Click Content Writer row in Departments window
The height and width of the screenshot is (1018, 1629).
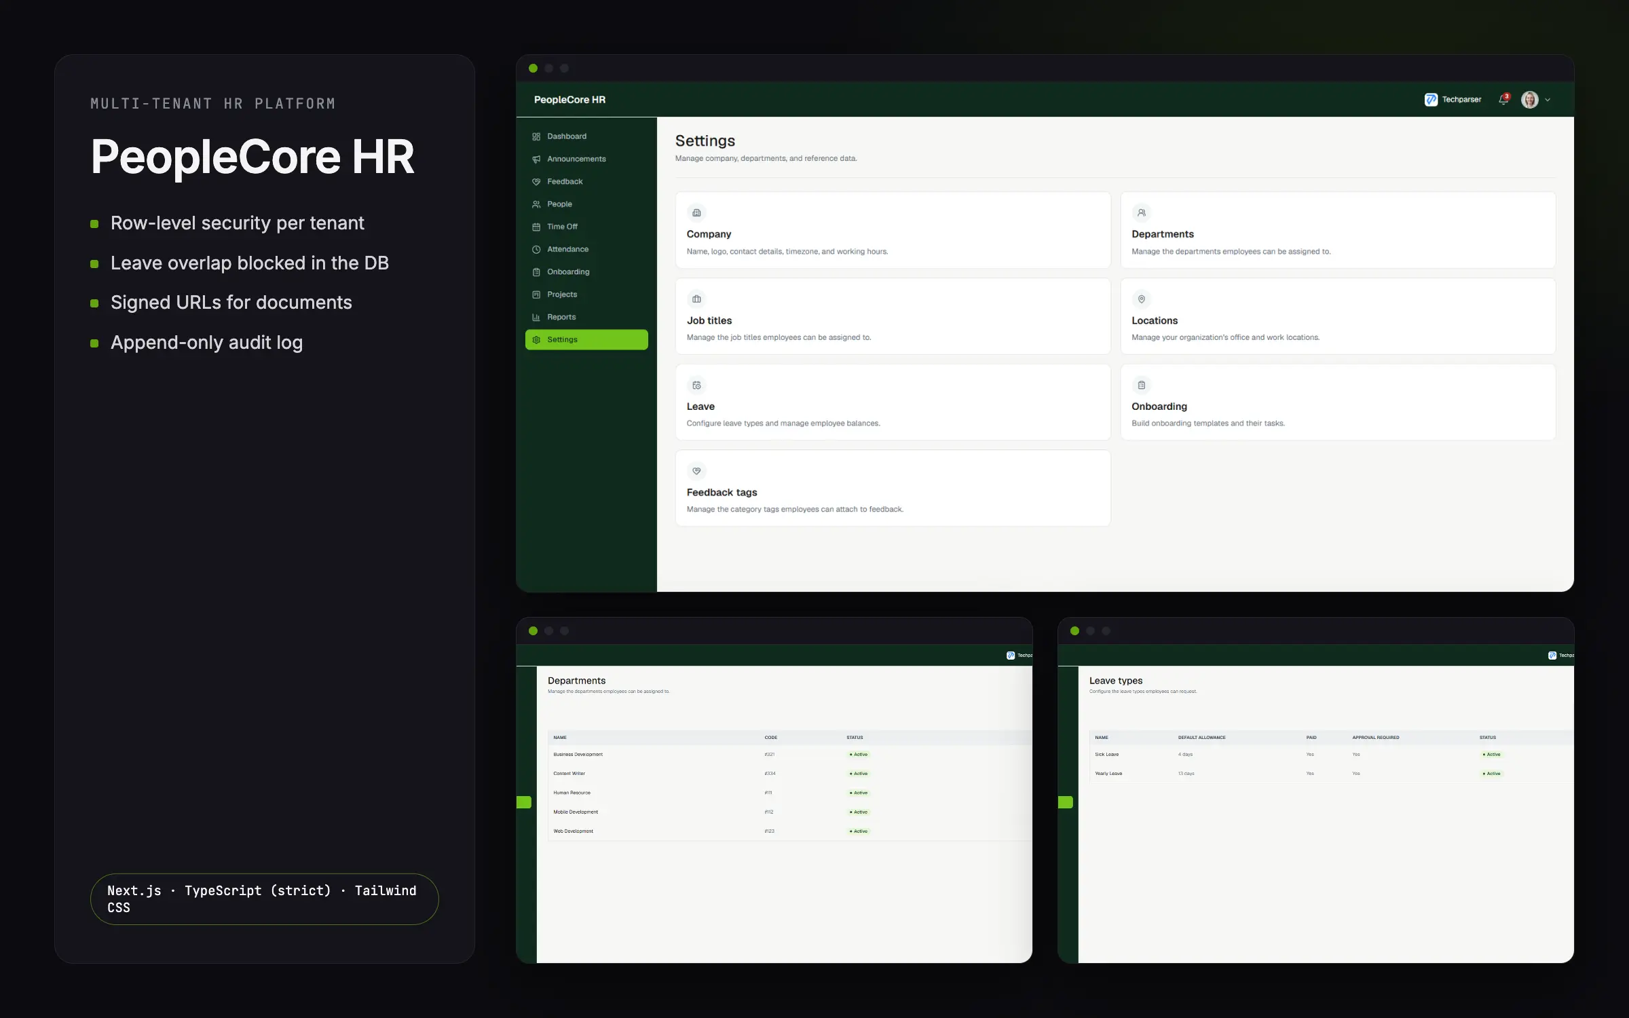[790, 774]
